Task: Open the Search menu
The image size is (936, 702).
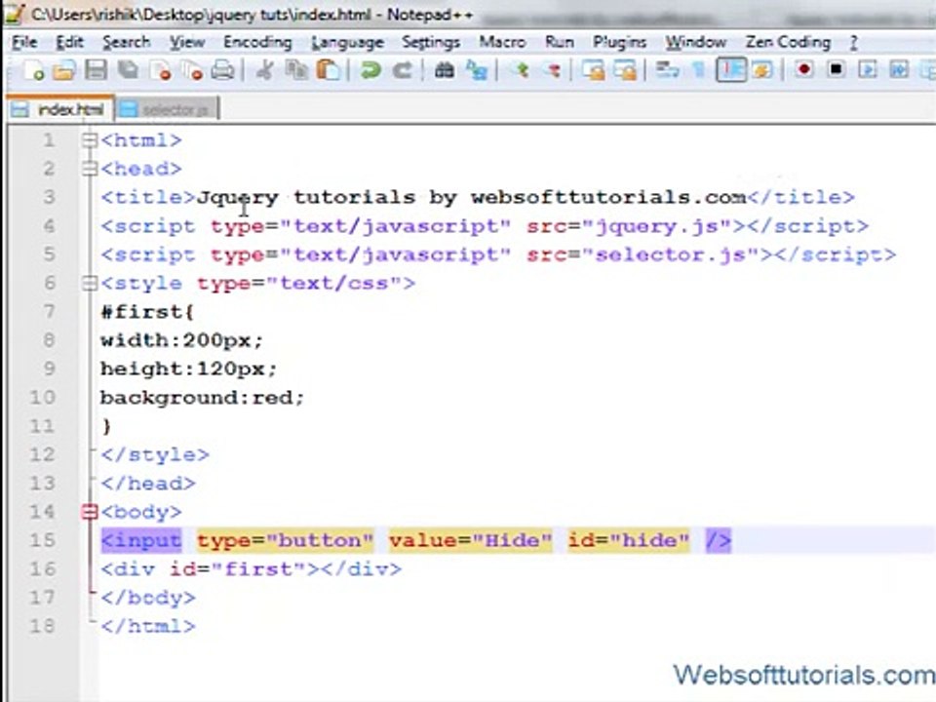Action: 126,42
